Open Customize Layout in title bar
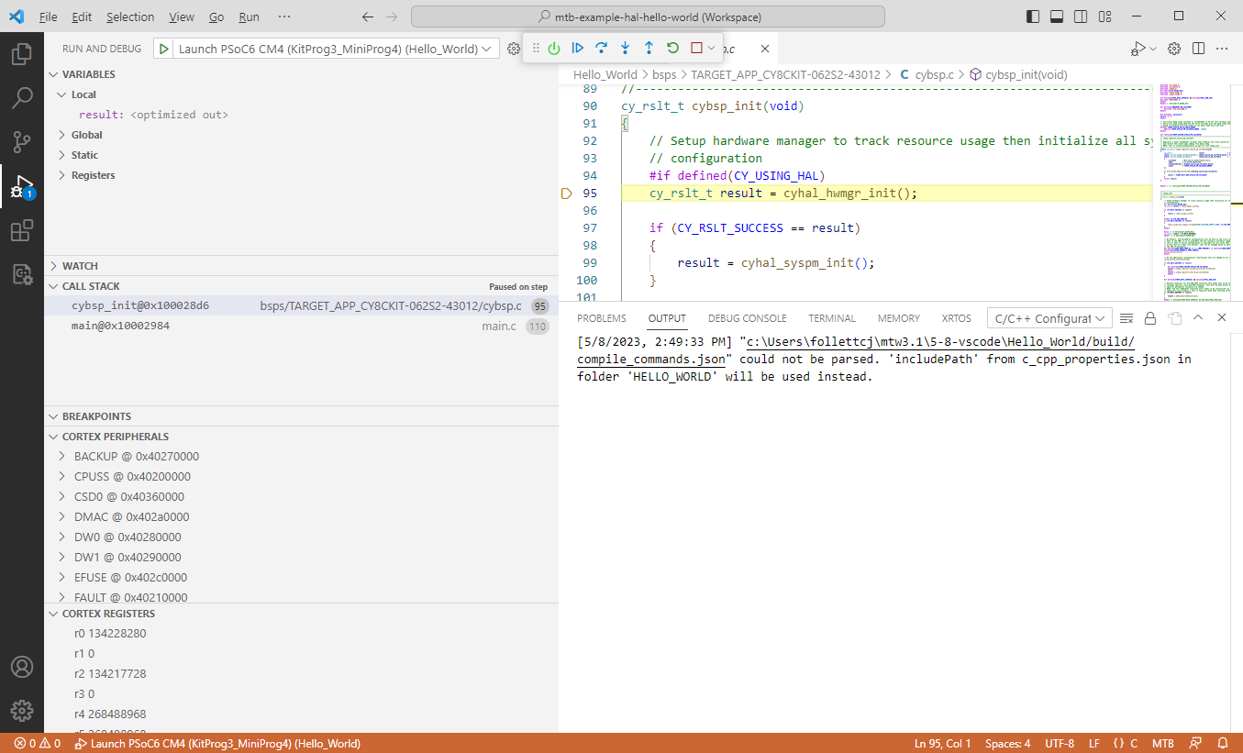Viewport: 1243px width, 753px height. (1104, 17)
